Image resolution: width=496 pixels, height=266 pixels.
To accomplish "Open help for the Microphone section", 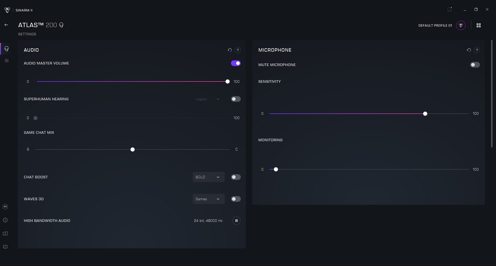I will point(477,50).
